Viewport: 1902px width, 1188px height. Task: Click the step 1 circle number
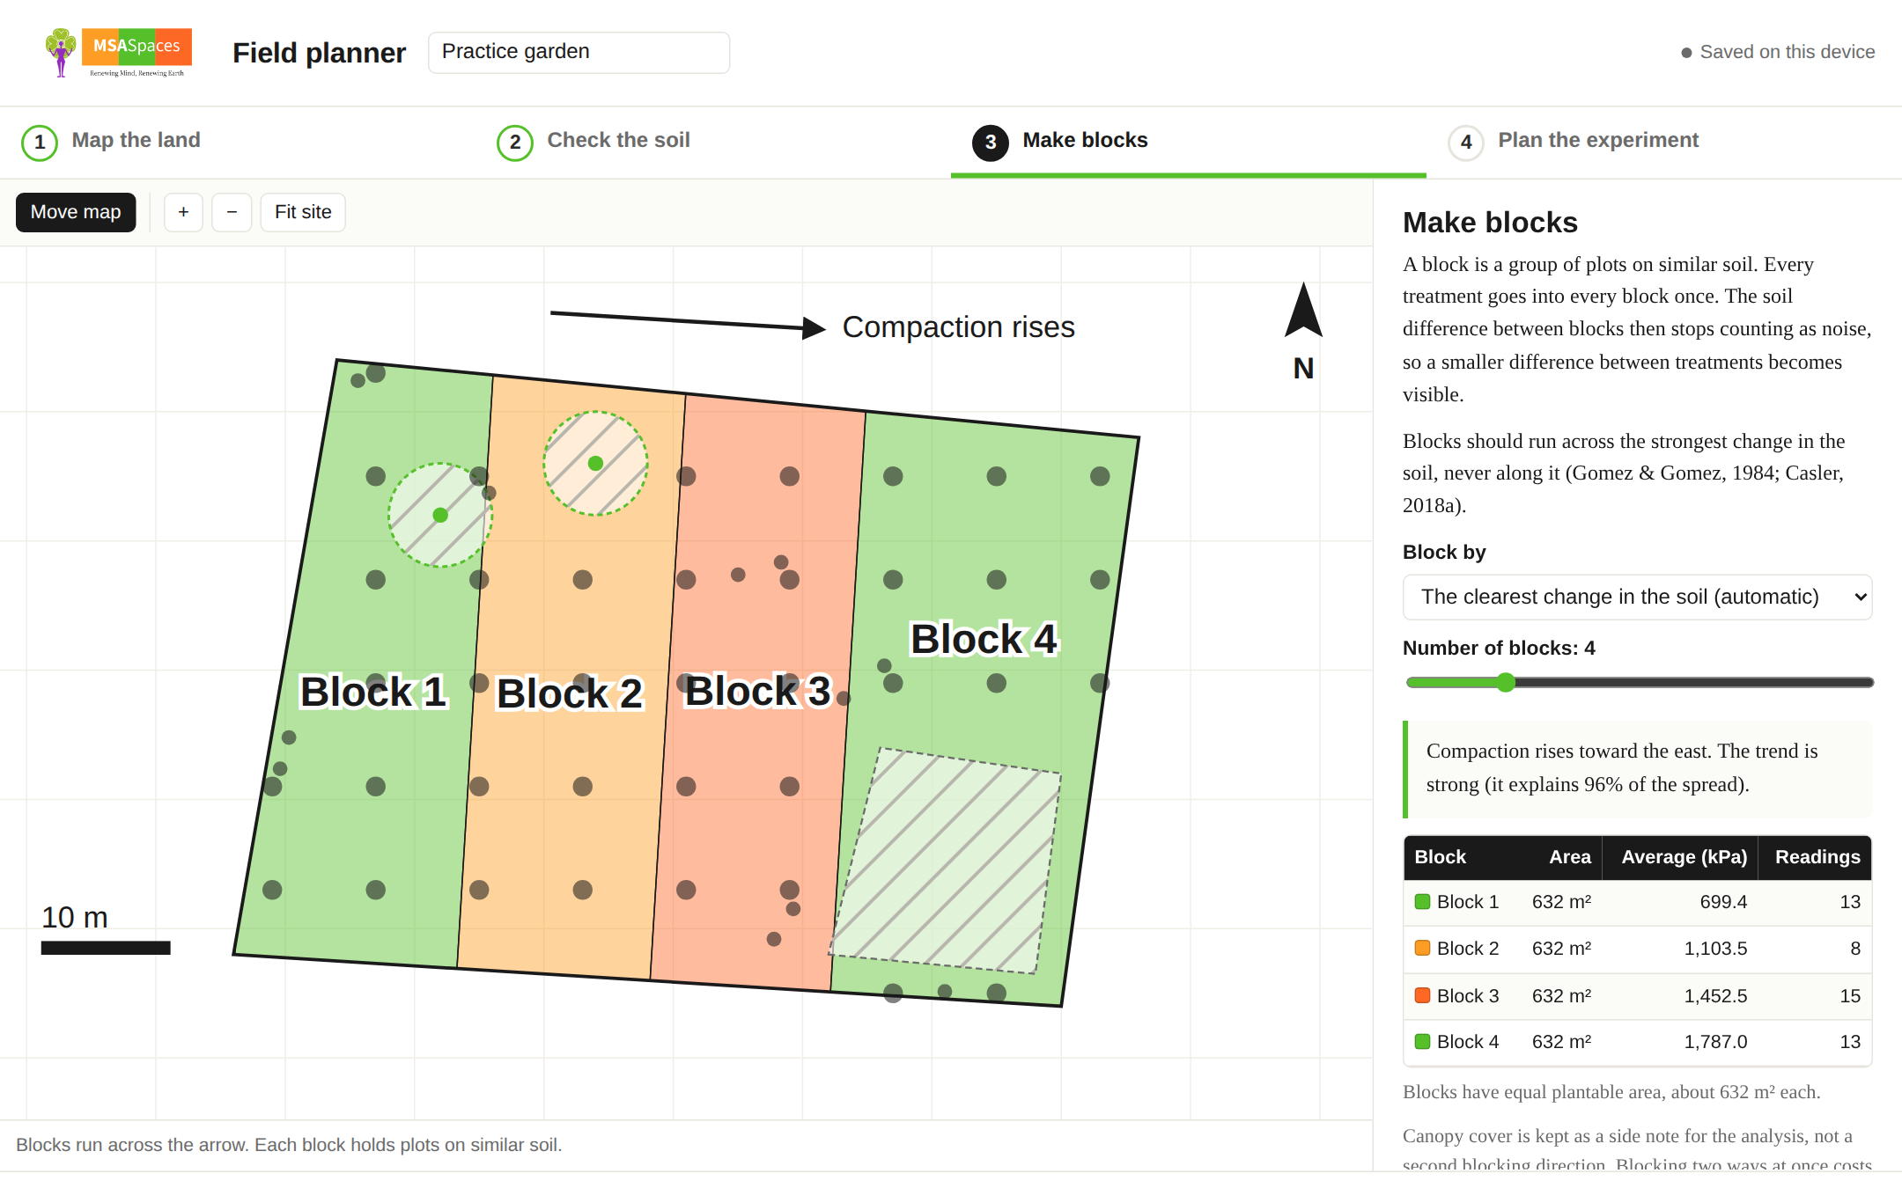point(40,143)
